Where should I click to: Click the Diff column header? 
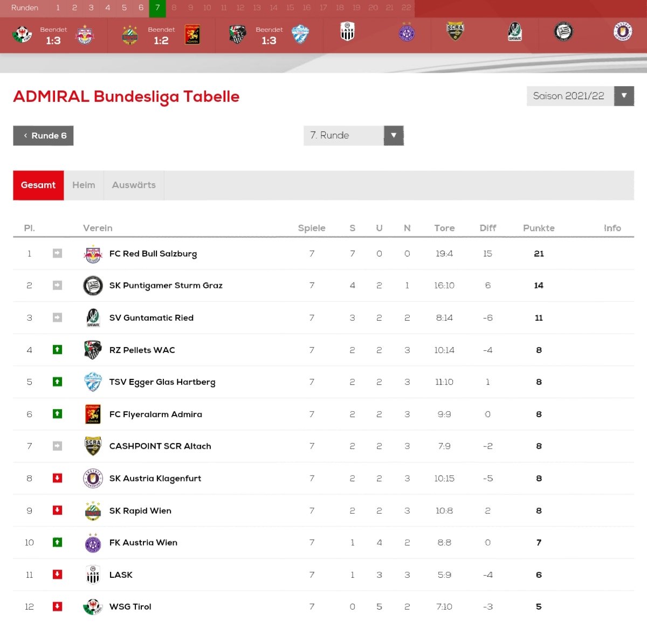(488, 228)
